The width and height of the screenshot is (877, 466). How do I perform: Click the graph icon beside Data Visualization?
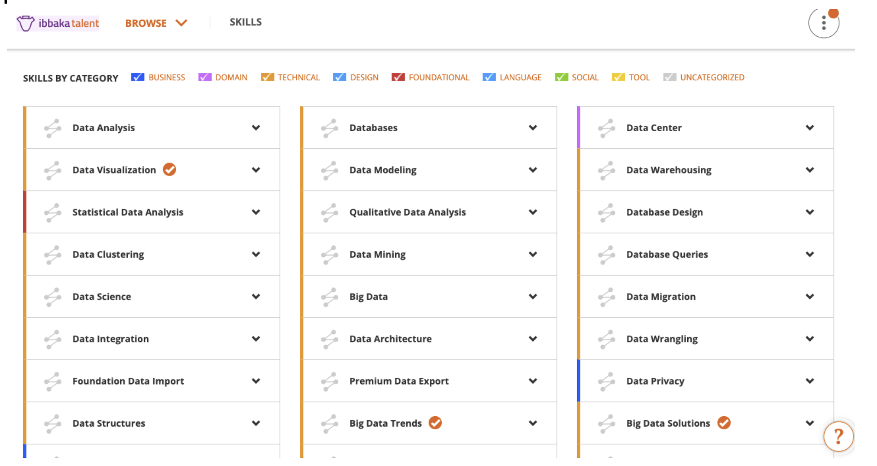tap(53, 170)
